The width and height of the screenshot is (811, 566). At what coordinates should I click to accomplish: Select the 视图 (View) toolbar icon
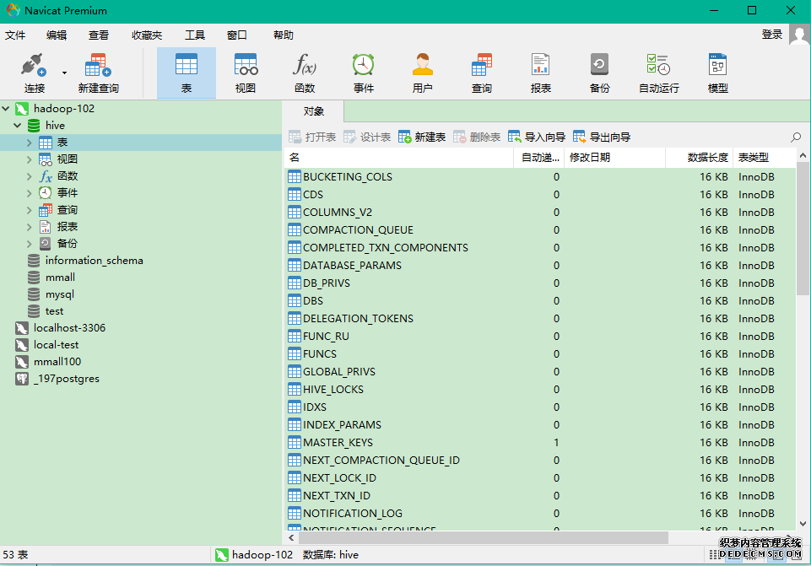coord(246,66)
